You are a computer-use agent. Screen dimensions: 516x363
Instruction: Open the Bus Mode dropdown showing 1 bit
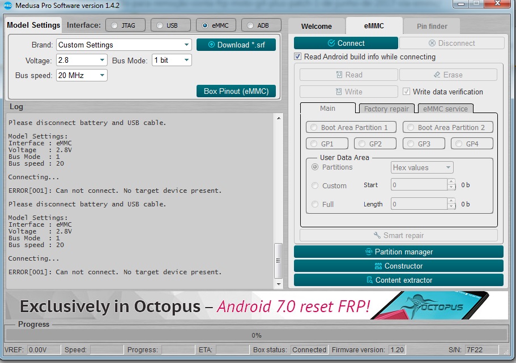172,60
